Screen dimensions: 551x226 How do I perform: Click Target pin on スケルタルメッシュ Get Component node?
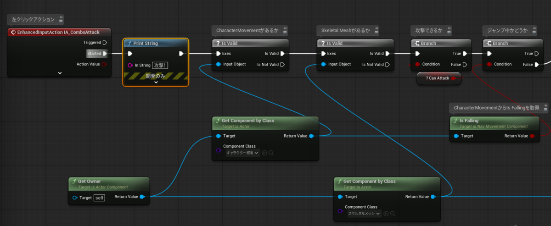pyautogui.click(x=340, y=197)
